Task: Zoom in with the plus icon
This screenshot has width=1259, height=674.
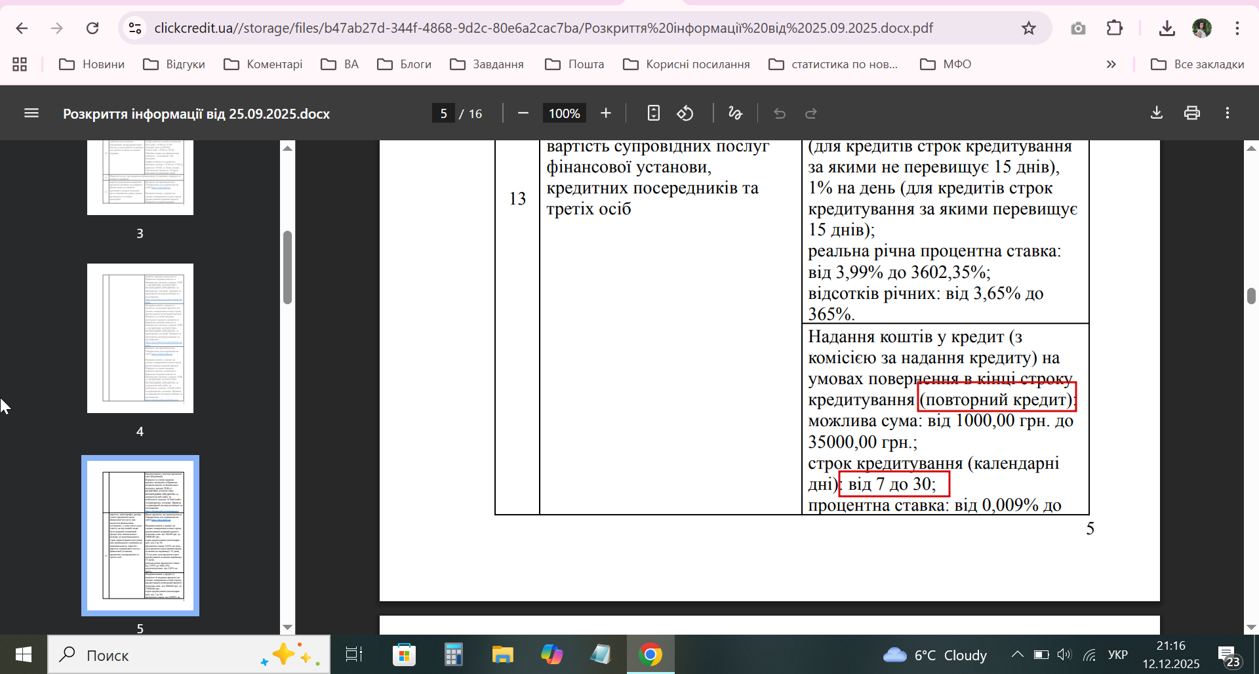Action: [606, 113]
